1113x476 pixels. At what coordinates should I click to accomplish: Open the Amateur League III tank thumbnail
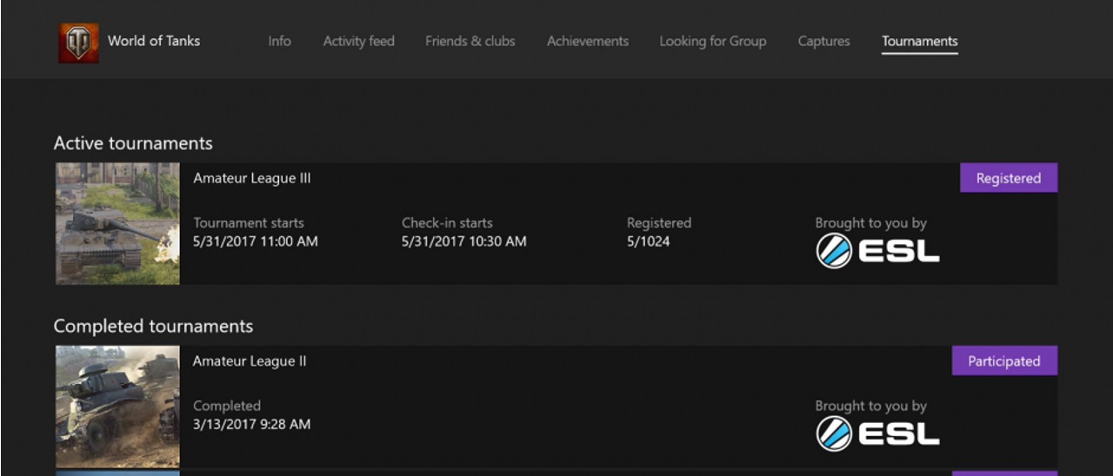coord(117,224)
